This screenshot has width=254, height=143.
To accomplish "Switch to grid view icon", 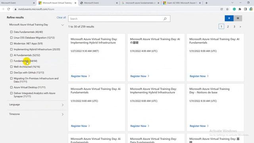I will click(x=229, y=18).
